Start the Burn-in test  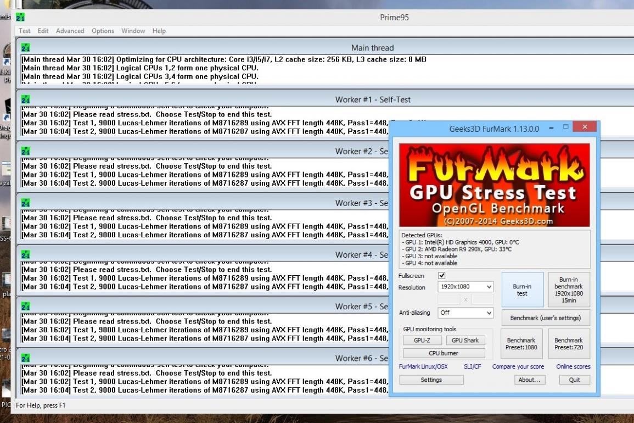tap(522, 290)
